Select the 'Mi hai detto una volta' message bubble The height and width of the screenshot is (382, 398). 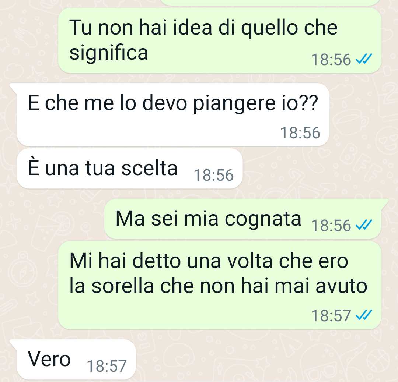point(220,285)
